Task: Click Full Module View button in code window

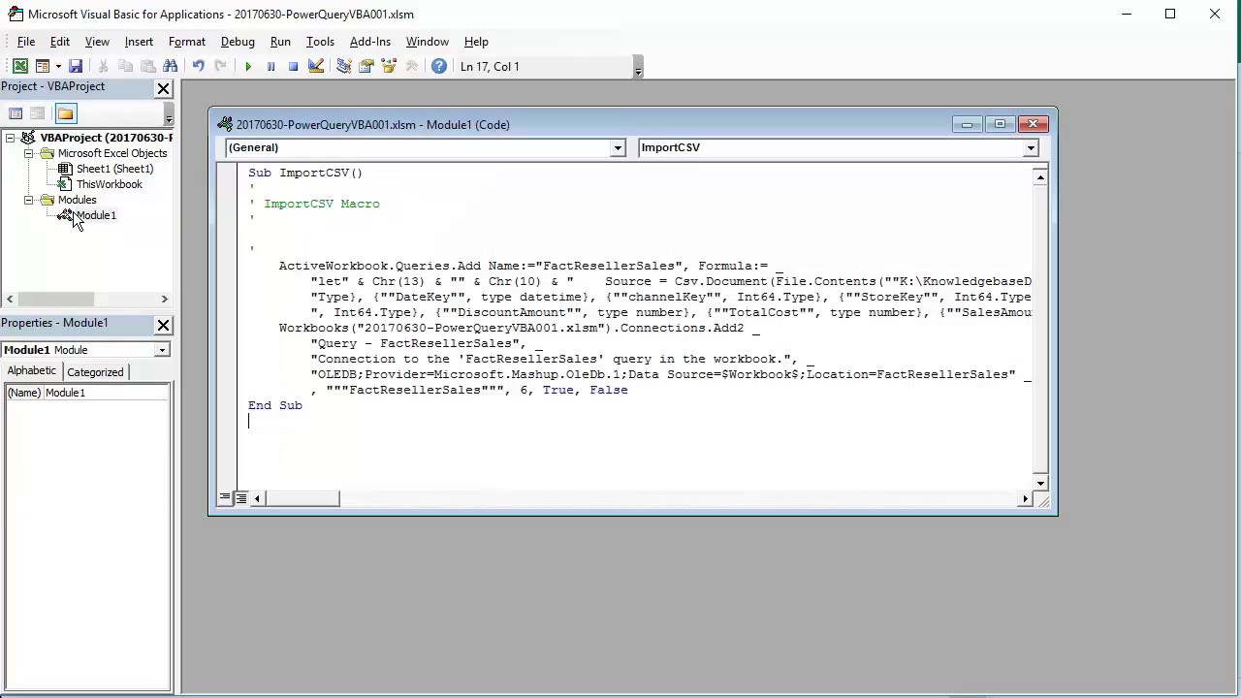Action: point(241,498)
